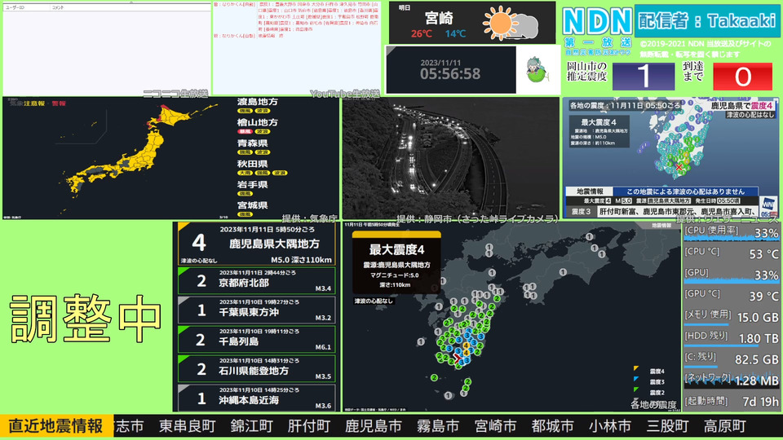Click the 強風 badge under 青森県
Image resolution: width=783 pixels, height=440 pixels.
[x=245, y=152]
